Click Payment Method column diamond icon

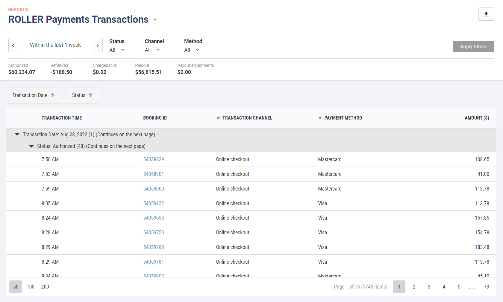coord(320,118)
